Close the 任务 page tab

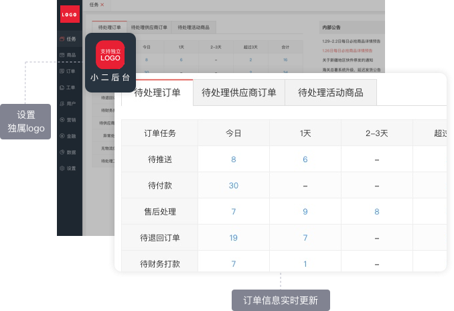(x=102, y=5)
